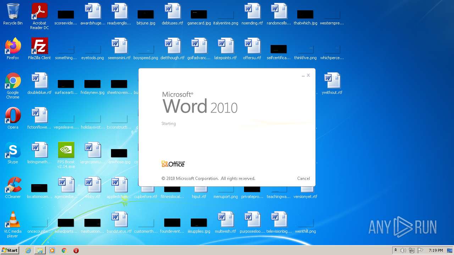This screenshot has height=255, width=454.
Task: Select the Google Chrome desktop shortcut
Action: 13,86
